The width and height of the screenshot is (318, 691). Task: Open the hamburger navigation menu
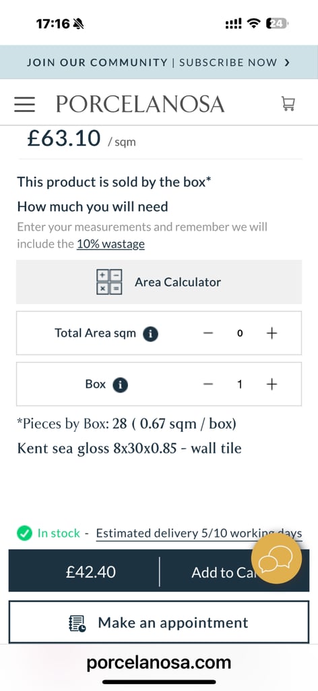click(x=24, y=104)
